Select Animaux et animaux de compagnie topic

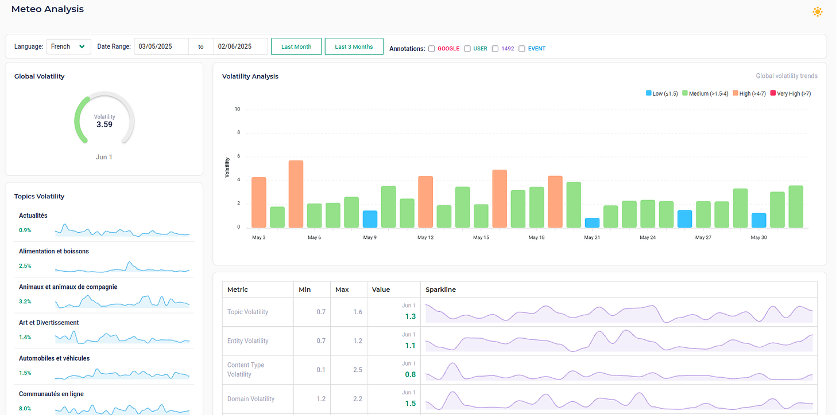pos(104,295)
